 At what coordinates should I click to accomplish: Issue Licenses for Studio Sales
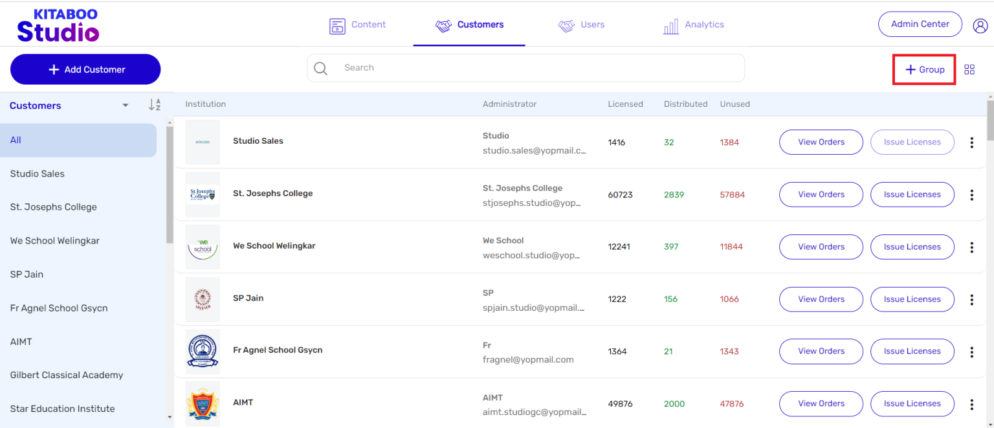coord(912,142)
